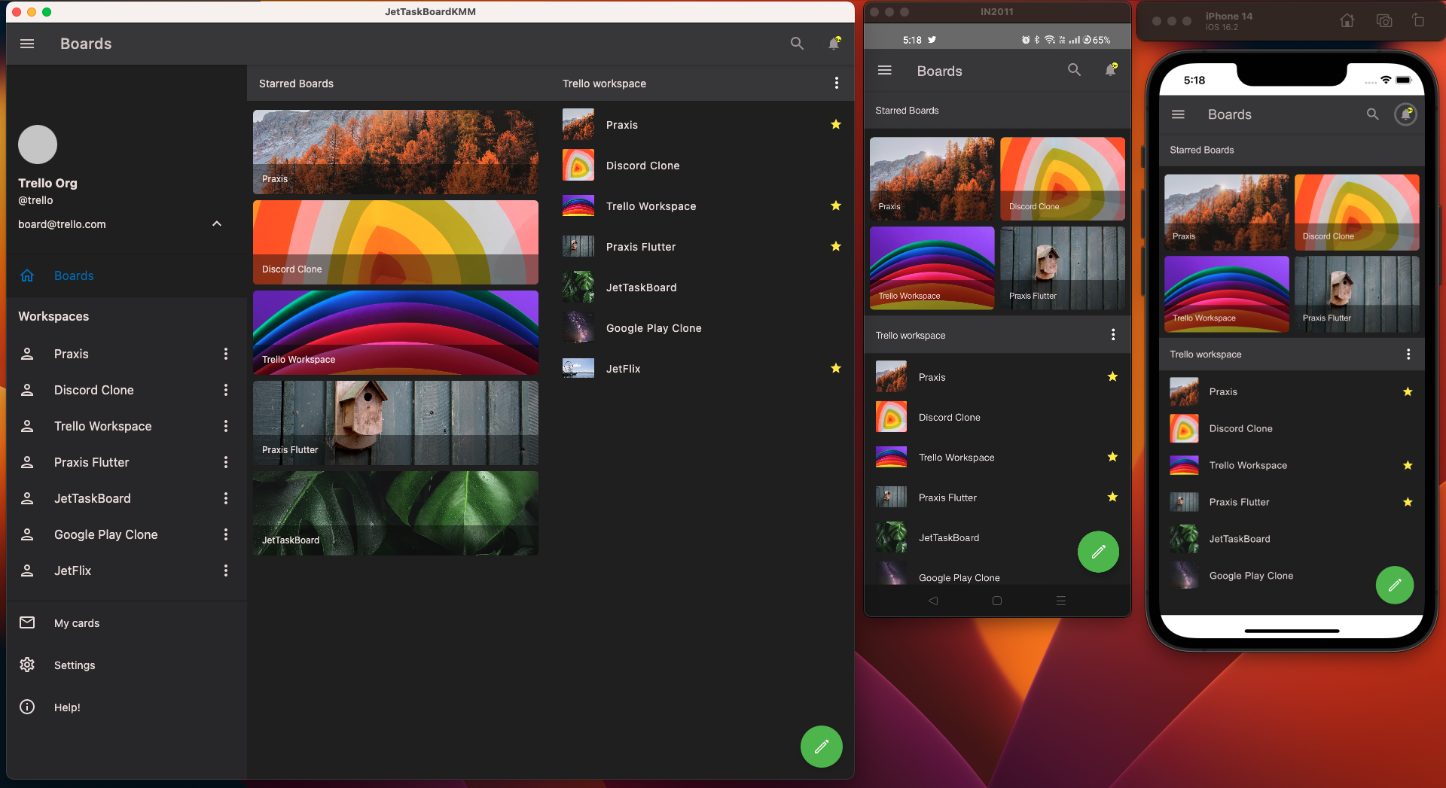Tap green pencil FAB in iPhone simulator
The width and height of the screenshot is (1446, 788).
pyautogui.click(x=1395, y=585)
